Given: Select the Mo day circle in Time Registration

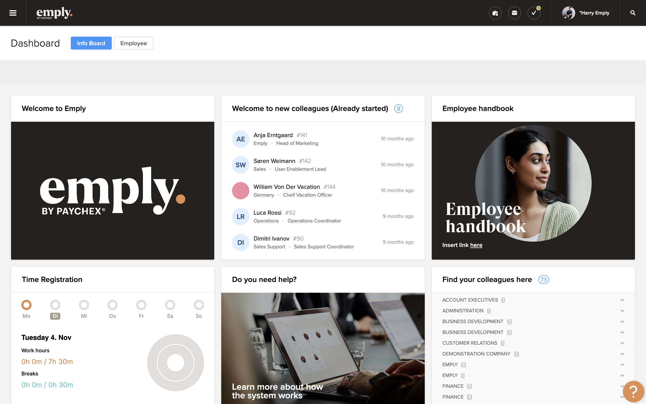Looking at the screenshot, I should click(26, 305).
